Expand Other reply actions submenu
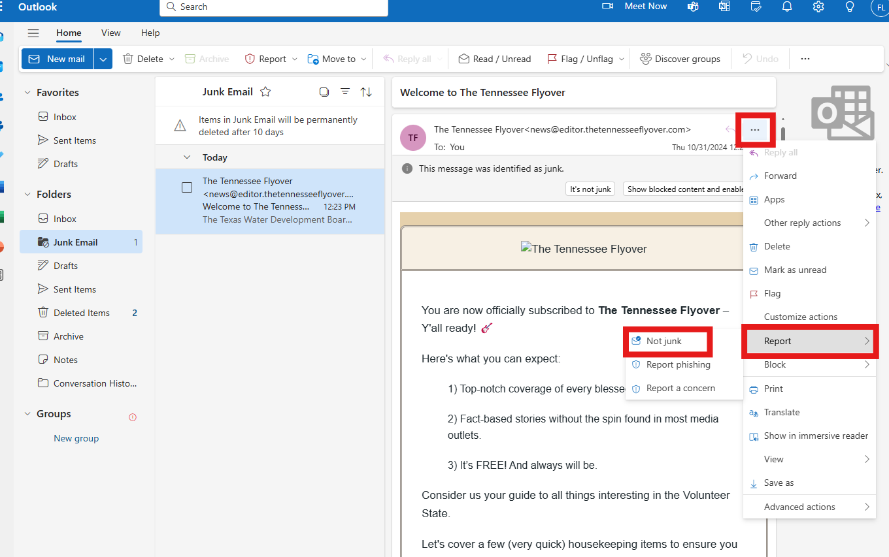 [x=809, y=223]
